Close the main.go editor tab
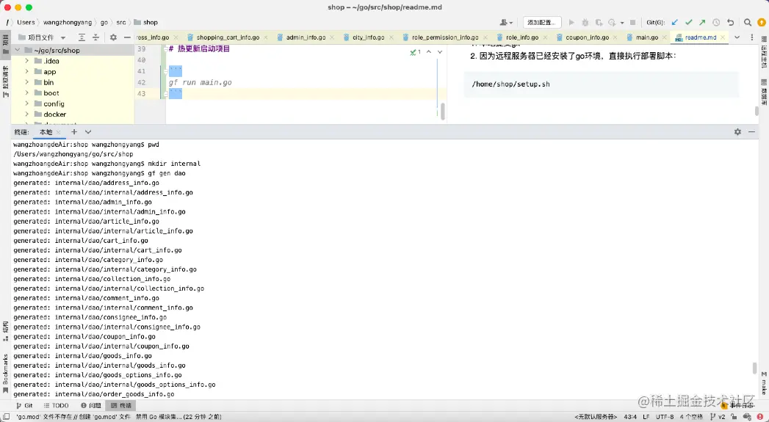 665,37
